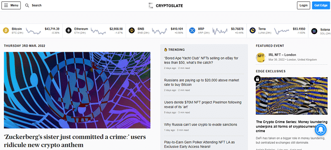The width and height of the screenshot is (331, 150).
Task: Click the Login button
Action: point(303,5)
